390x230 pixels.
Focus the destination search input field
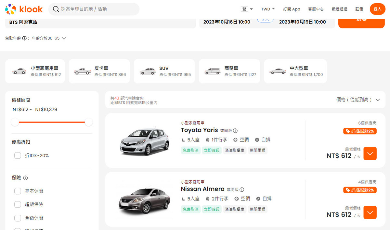[94, 9]
